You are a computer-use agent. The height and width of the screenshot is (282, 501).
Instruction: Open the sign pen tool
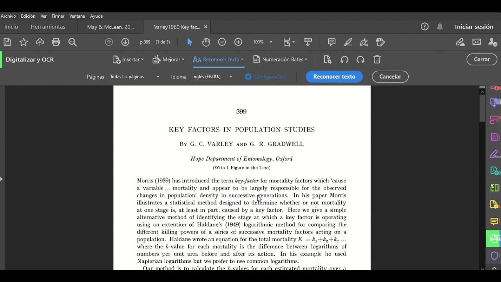(364, 42)
